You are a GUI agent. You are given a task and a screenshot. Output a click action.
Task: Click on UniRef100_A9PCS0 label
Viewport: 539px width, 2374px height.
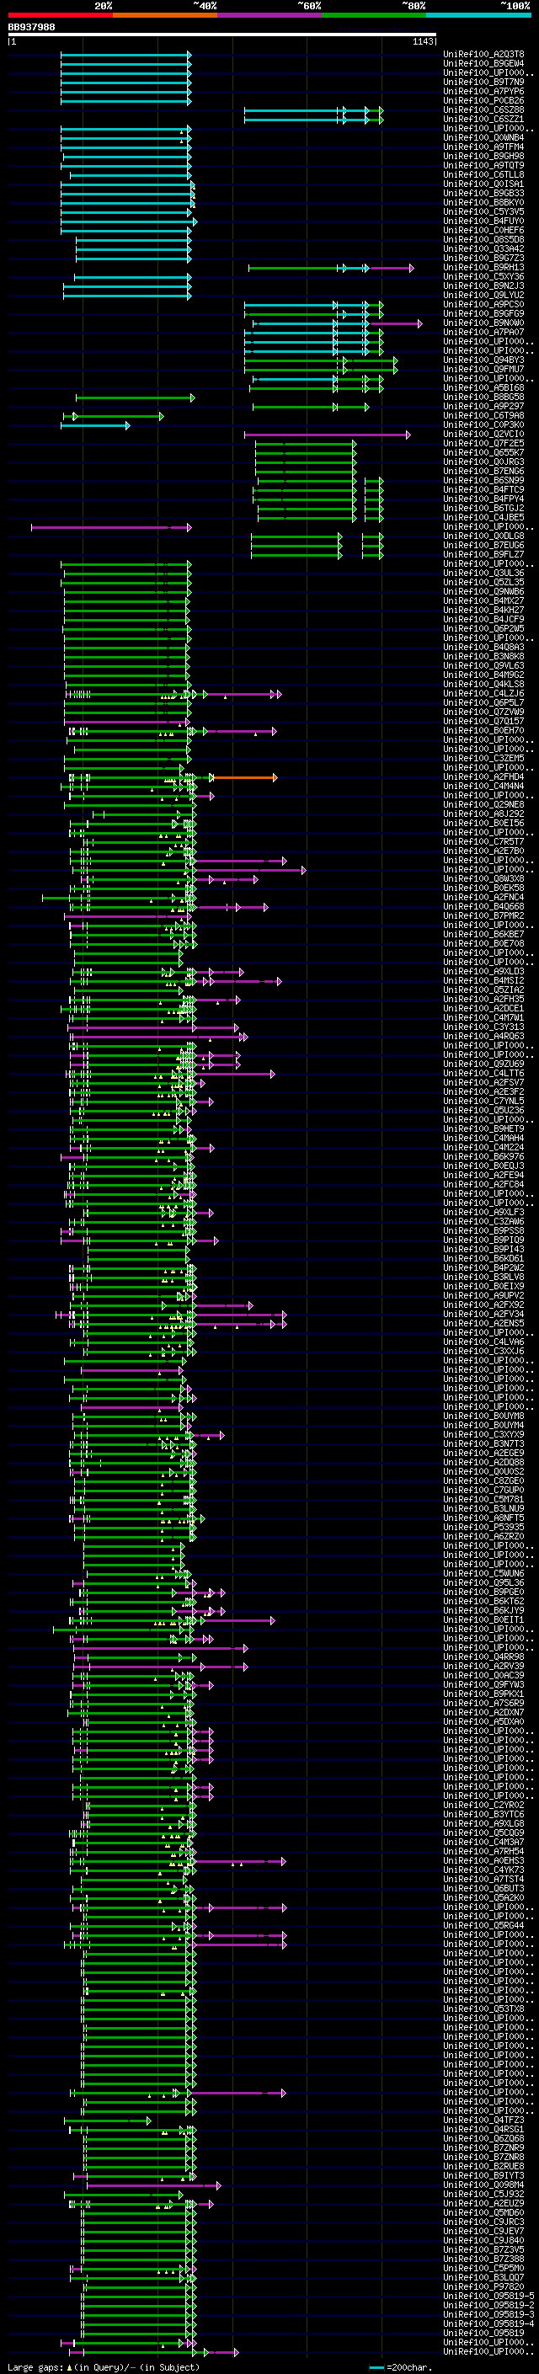coord(483,304)
